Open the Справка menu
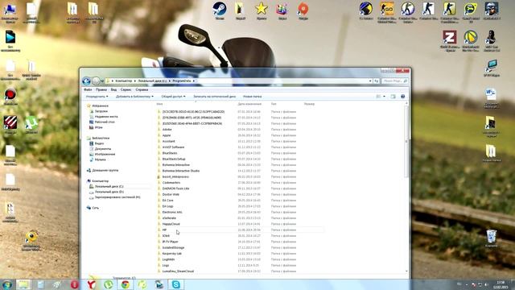 coord(142,89)
